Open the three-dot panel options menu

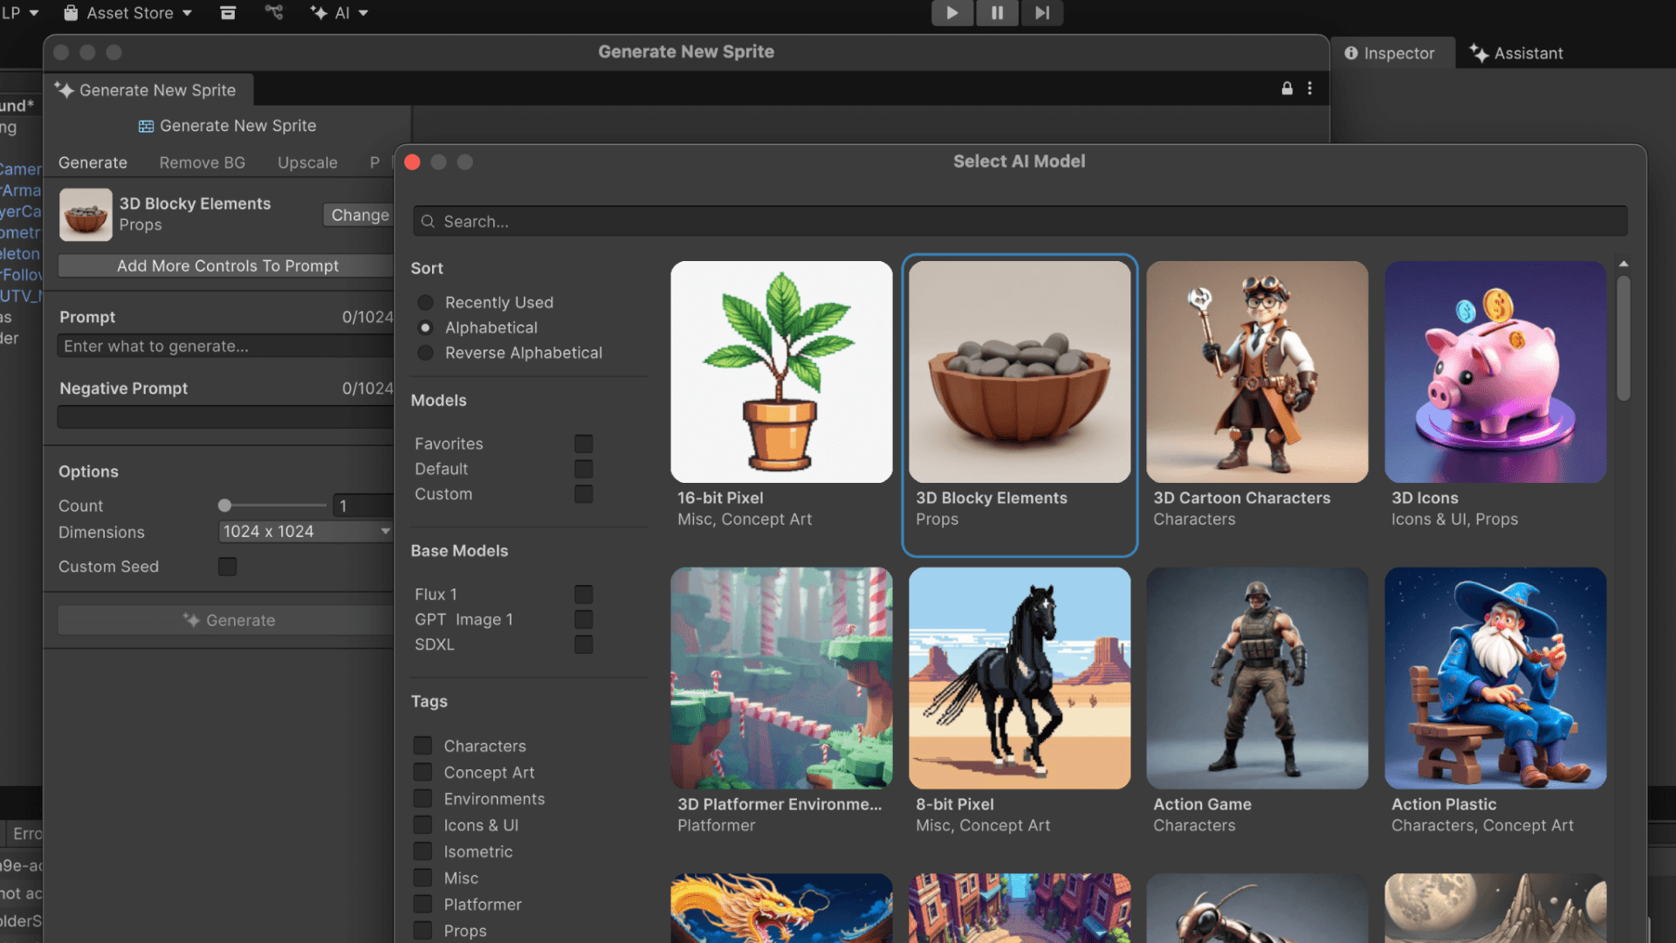pos(1309,88)
